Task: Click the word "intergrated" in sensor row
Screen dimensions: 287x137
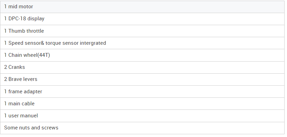Action: (93, 43)
